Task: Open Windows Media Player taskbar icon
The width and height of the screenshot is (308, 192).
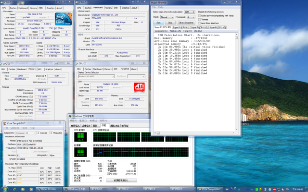Action: coord(31,189)
